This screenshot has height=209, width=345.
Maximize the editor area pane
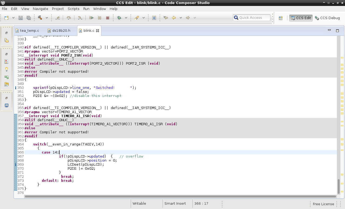(337, 30)
